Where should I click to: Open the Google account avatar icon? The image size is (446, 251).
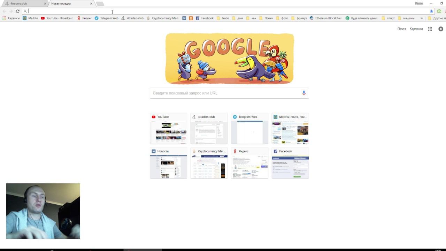tap(441, 29)
